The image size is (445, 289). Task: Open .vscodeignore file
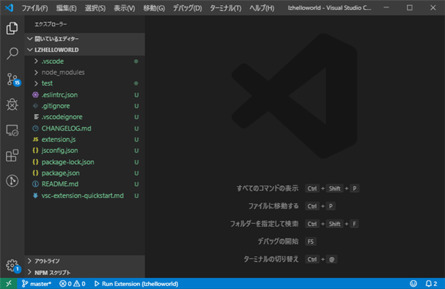pos(85,117)
